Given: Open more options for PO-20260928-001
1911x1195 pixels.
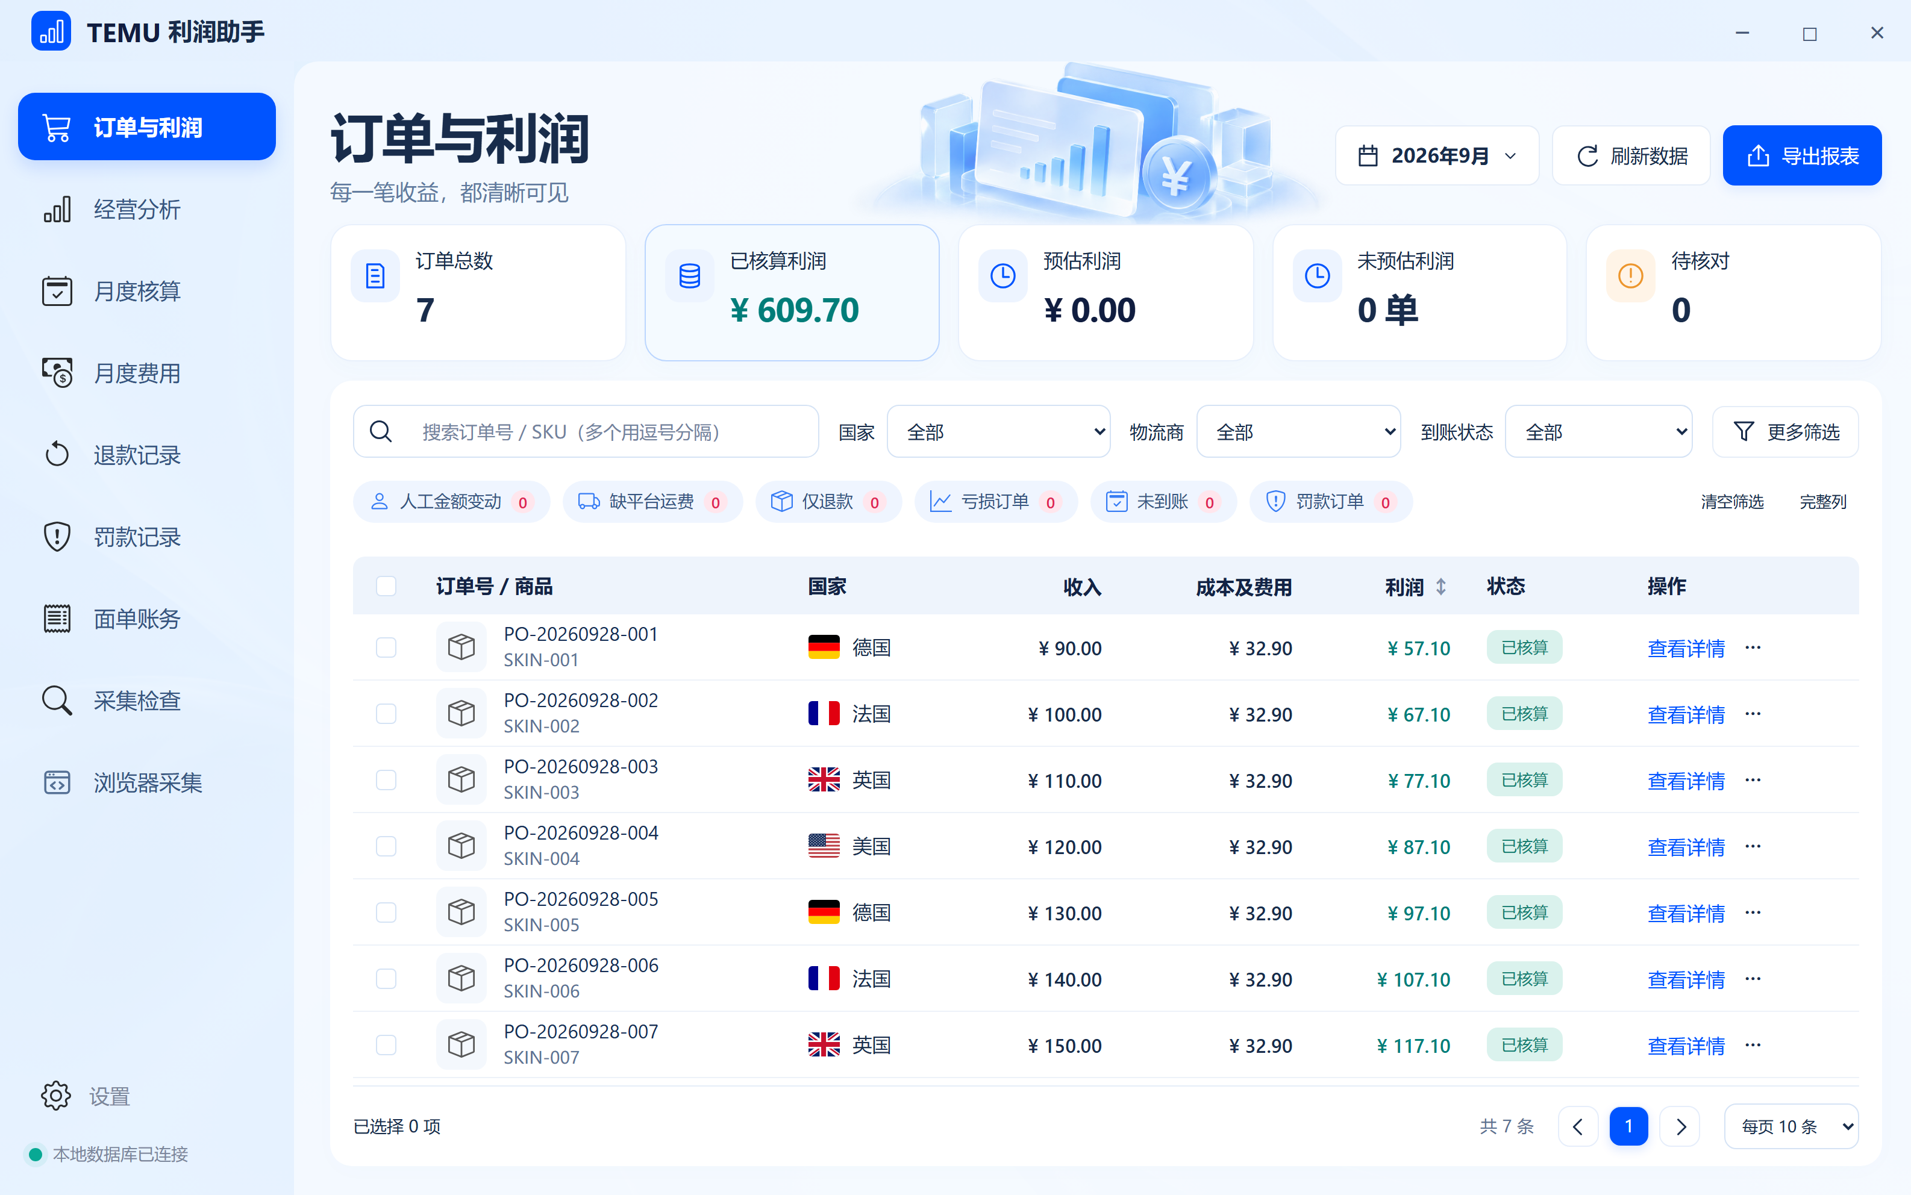Looking at the screenshot, I should (1753, 647).
